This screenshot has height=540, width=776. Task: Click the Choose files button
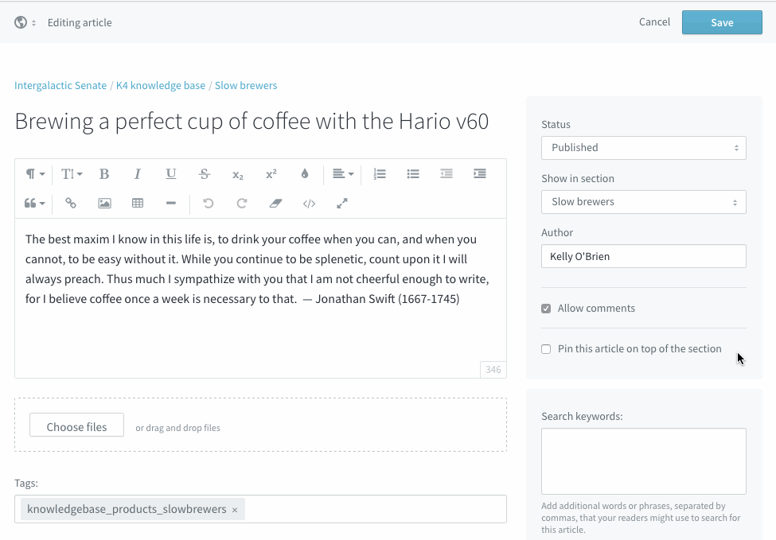76,425
